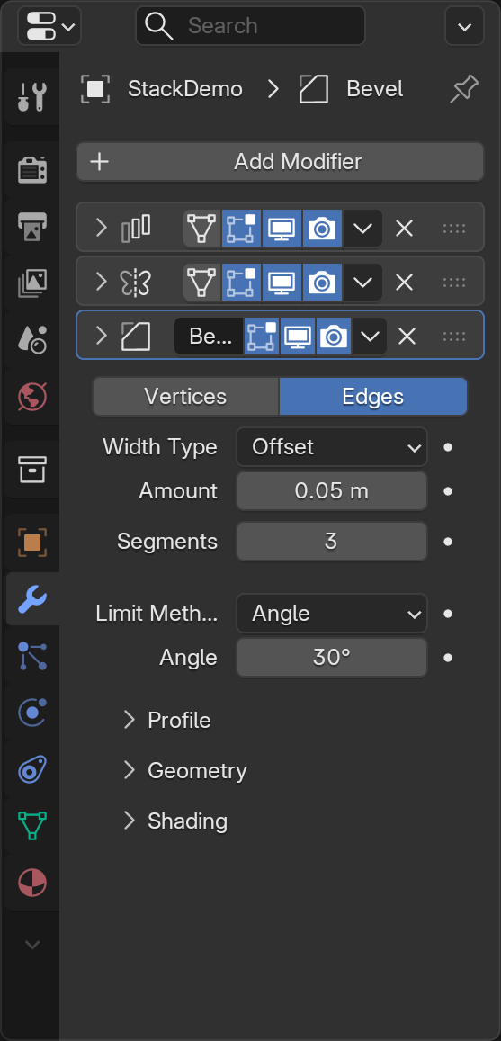Viewport: 501px width, 1041px height.
Task: Open the Object Data mesh tab
Action: coord(31,826)
